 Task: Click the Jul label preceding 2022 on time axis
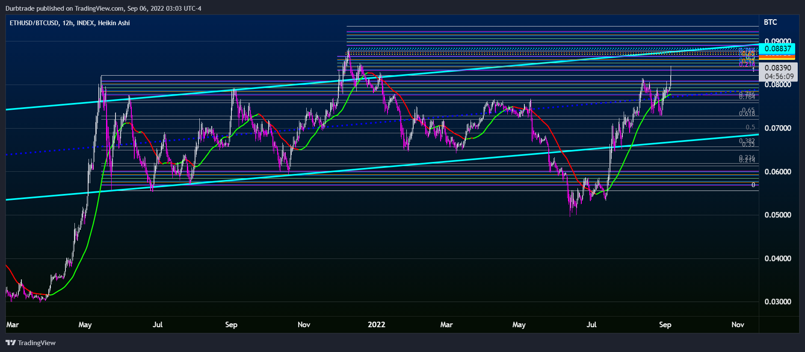(x=157, y=325)
